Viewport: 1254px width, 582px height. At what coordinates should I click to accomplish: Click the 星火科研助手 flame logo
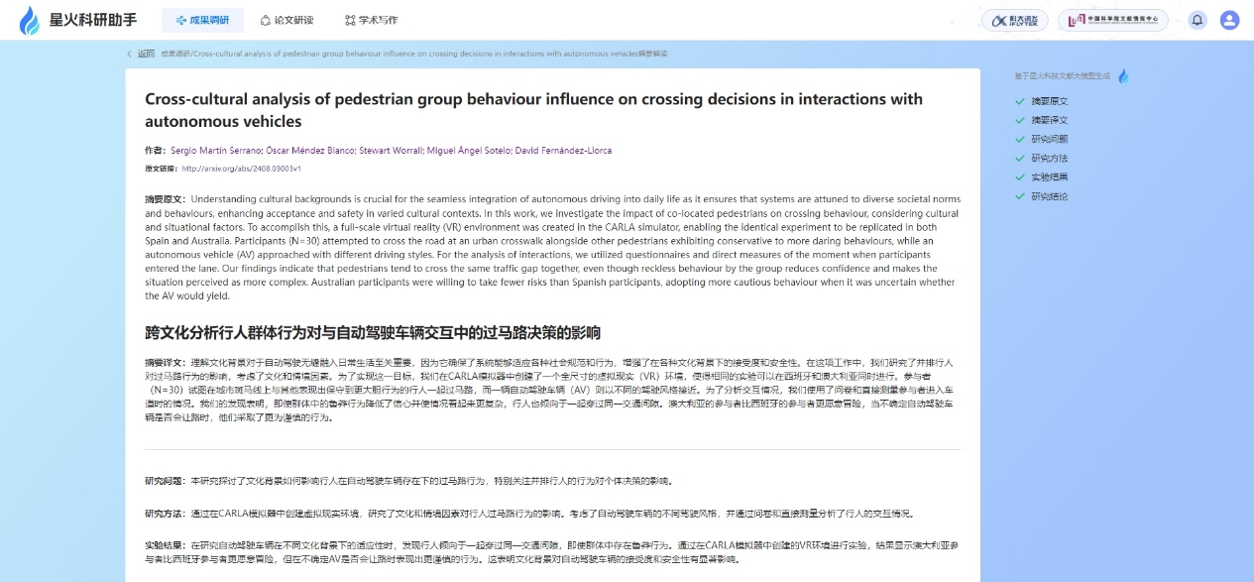coord(31,20)
